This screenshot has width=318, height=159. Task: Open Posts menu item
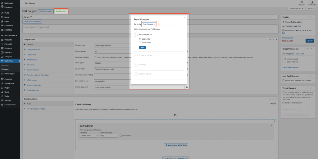[7, 13]
